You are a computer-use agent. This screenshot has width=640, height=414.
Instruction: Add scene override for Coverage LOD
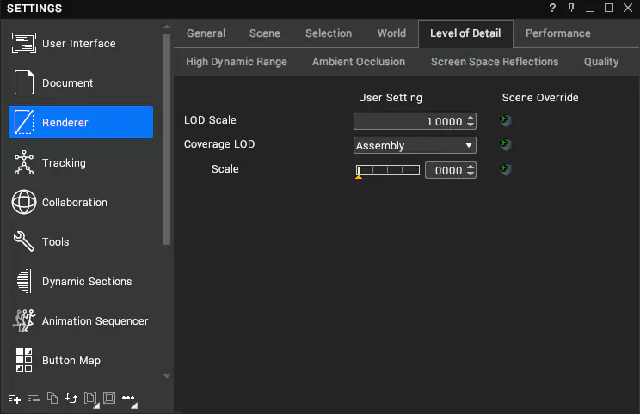click(x=505, y=144)
